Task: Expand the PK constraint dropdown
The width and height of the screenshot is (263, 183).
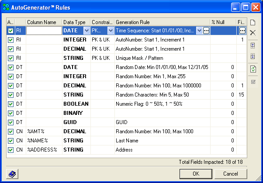Action: (111, 31)
